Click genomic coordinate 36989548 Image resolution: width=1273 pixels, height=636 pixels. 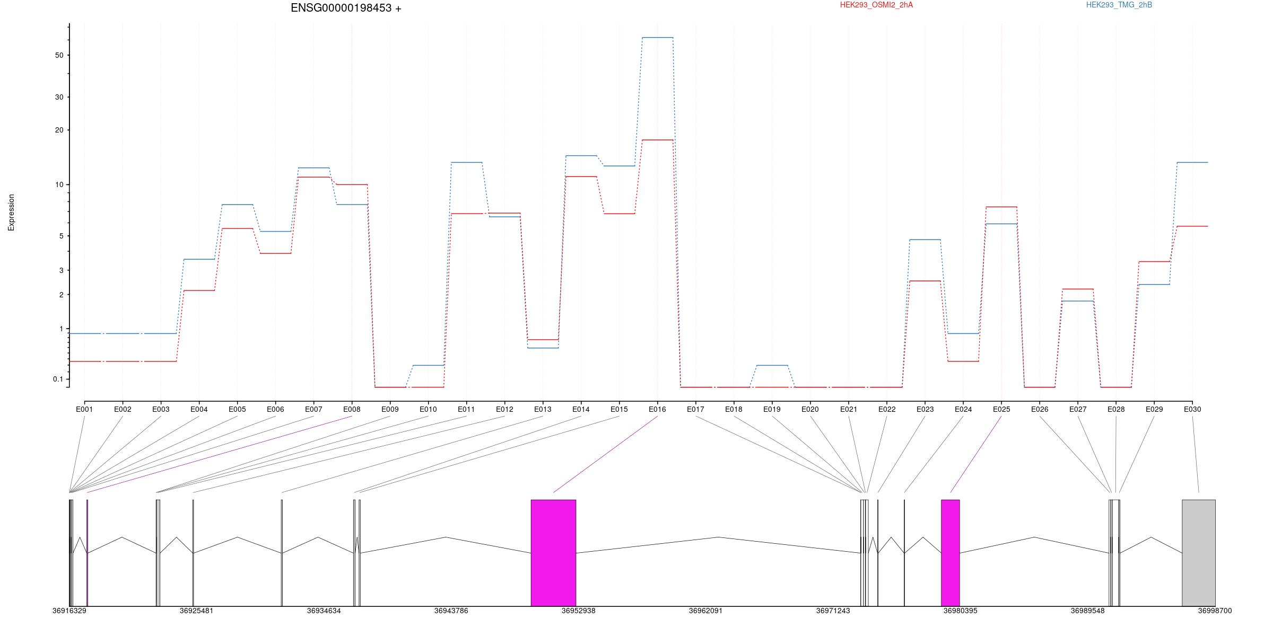point(1087,611)
